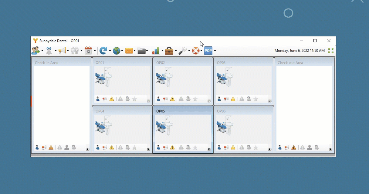Click the gray star icon in OP01
The width and height of the screenshot is (369, 194).
[x=134, y=99]
